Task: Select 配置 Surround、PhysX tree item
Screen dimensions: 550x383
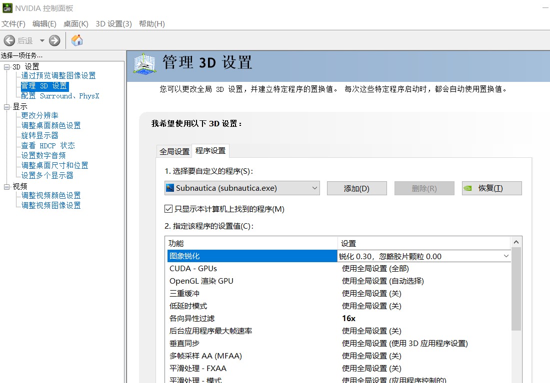Action: 60,96
